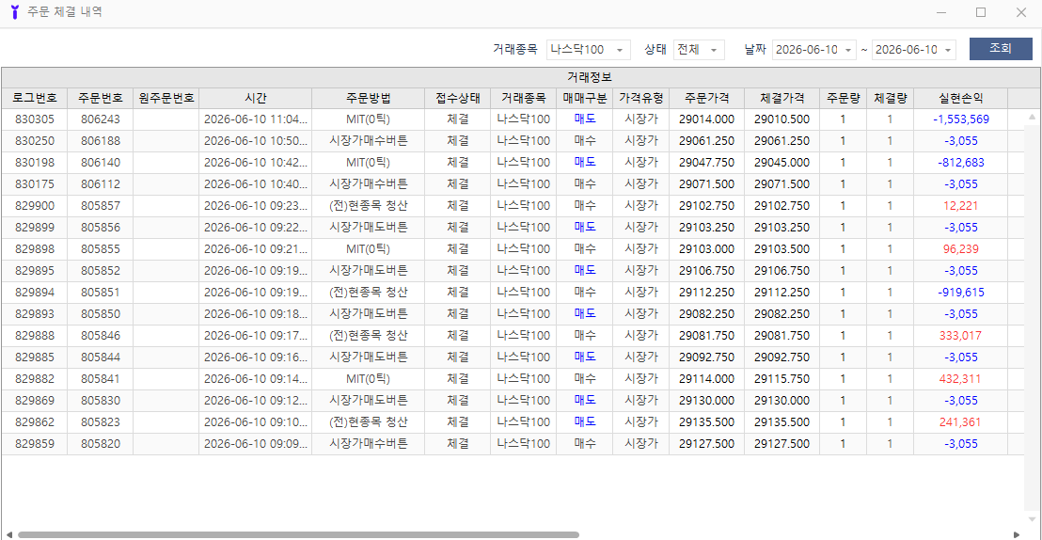Click realized profit value 432,311

961,379
